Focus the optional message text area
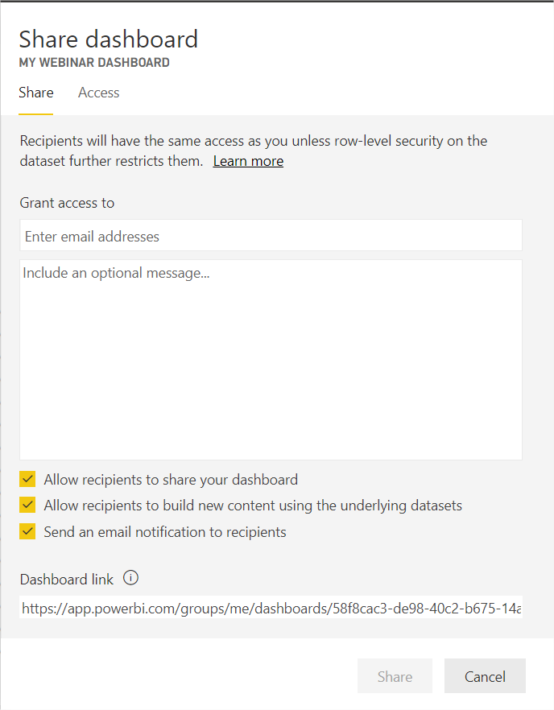This screenshot has width=554, height=710. click(x=271, y=358)
